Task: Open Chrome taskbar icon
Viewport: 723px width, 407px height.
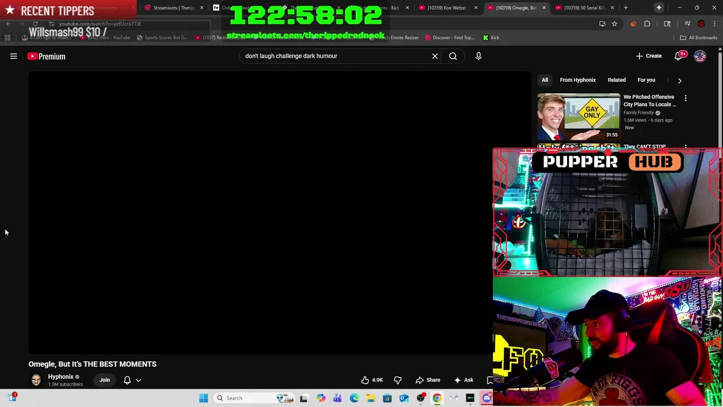Action: click(437, 398)
